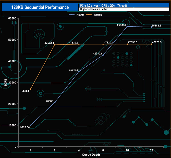Select the 20566 read data label
The image size is (171, 158).
point(49,101)
